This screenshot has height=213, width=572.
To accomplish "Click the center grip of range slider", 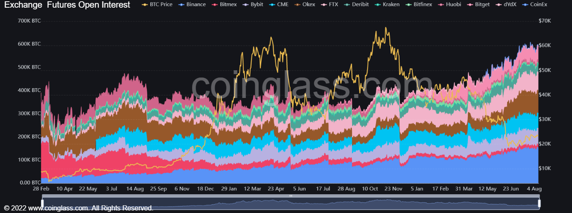I will [x=290, y=196].
